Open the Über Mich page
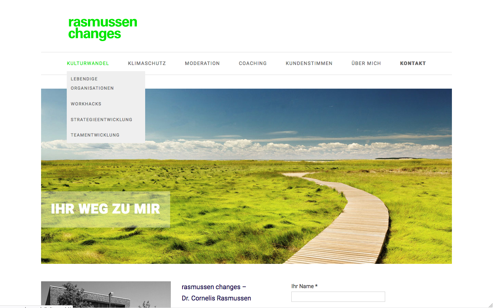This screenshot has width=493, height=308. point(366,63)
